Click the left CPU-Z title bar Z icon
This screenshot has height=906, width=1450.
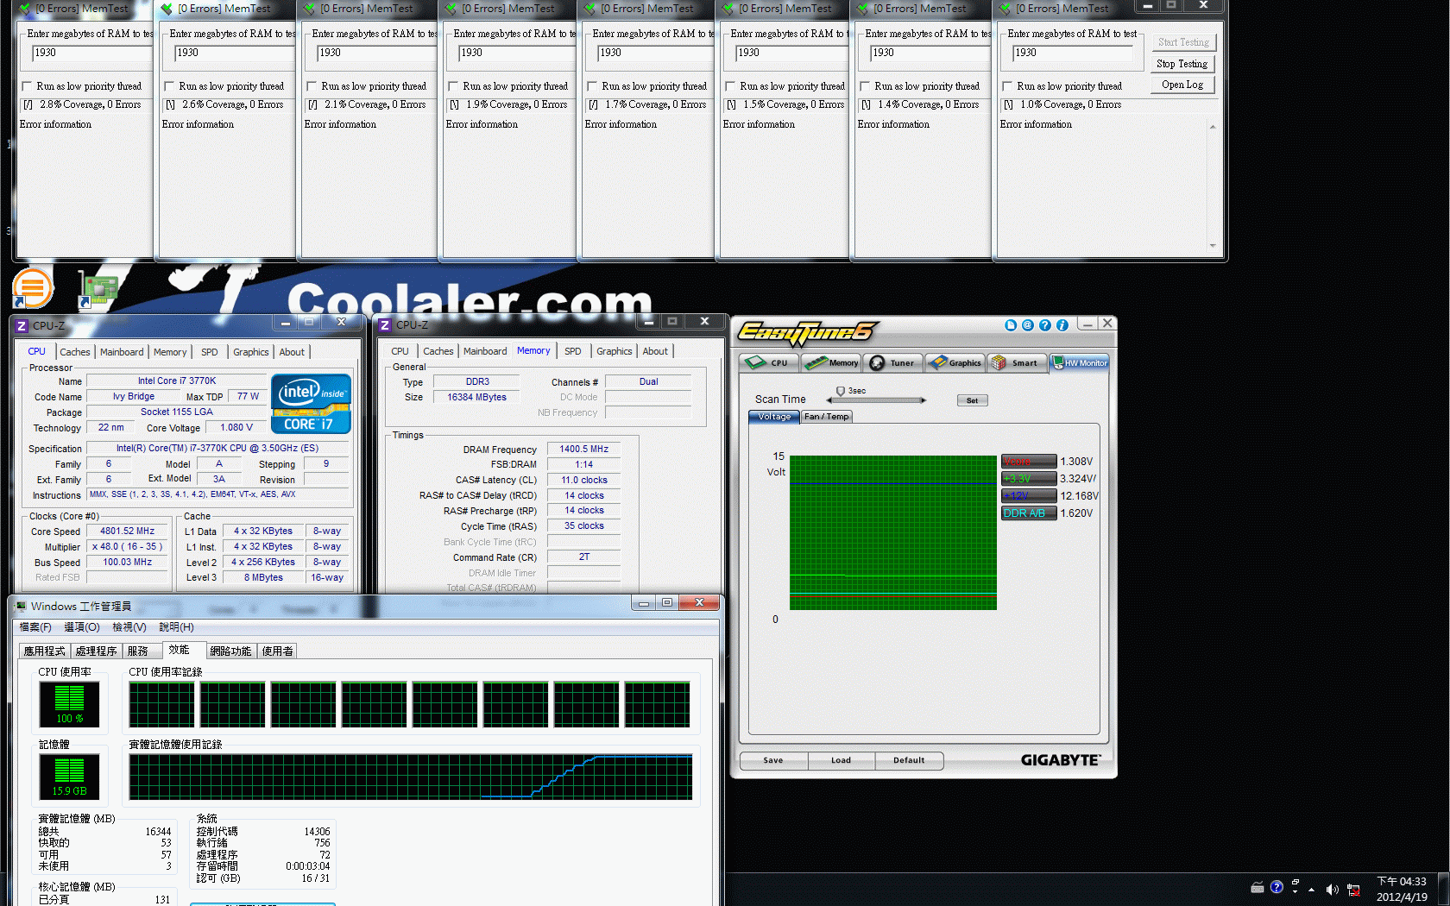pos(22,325)
